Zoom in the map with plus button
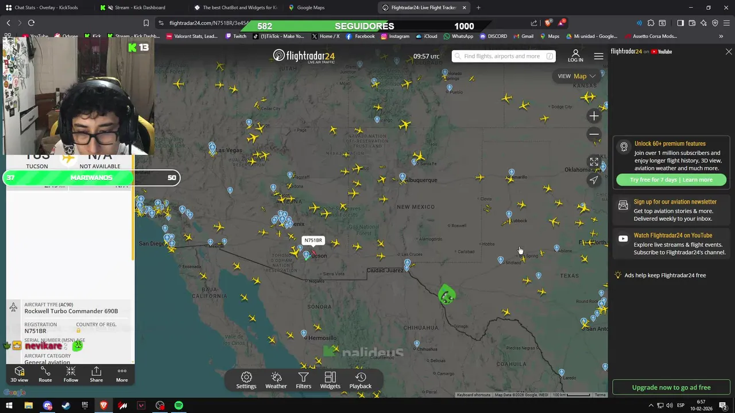Screen dimensions: 735x413 click(594, 116)
